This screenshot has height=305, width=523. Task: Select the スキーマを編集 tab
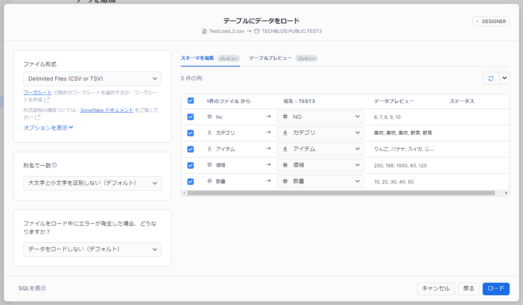197,58
